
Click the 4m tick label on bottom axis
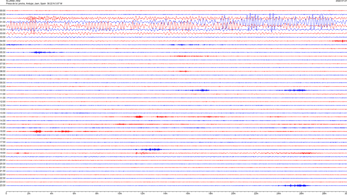coord(52,194)
